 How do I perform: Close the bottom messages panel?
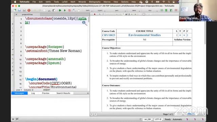click(x=88, y=93)
